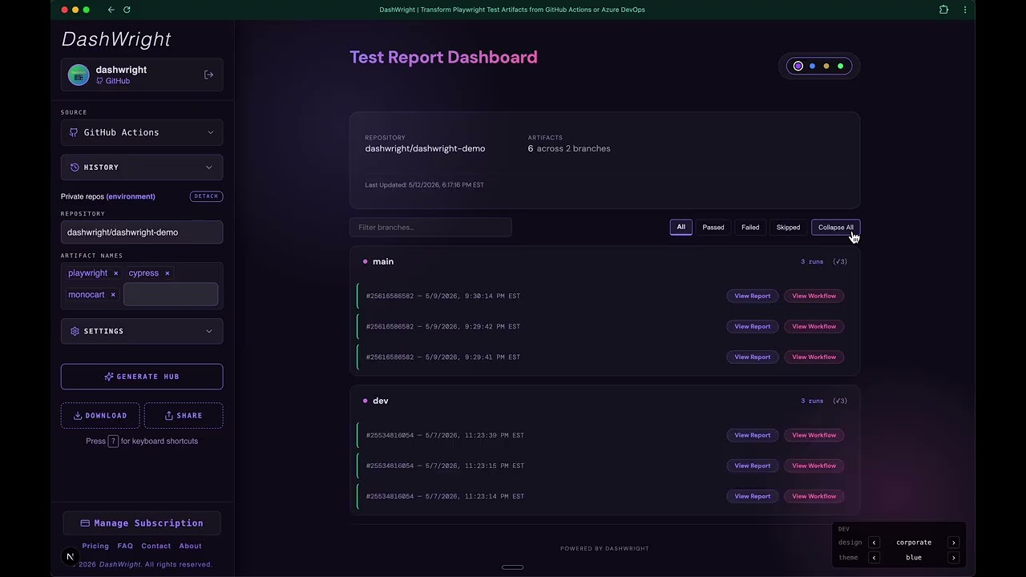
Task: Open the browser extensions puzzle icon
Action: pyautogui.click(x=943, y=10)
